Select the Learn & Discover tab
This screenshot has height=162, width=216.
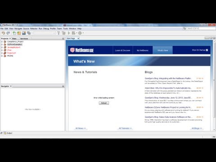(123, 50)
